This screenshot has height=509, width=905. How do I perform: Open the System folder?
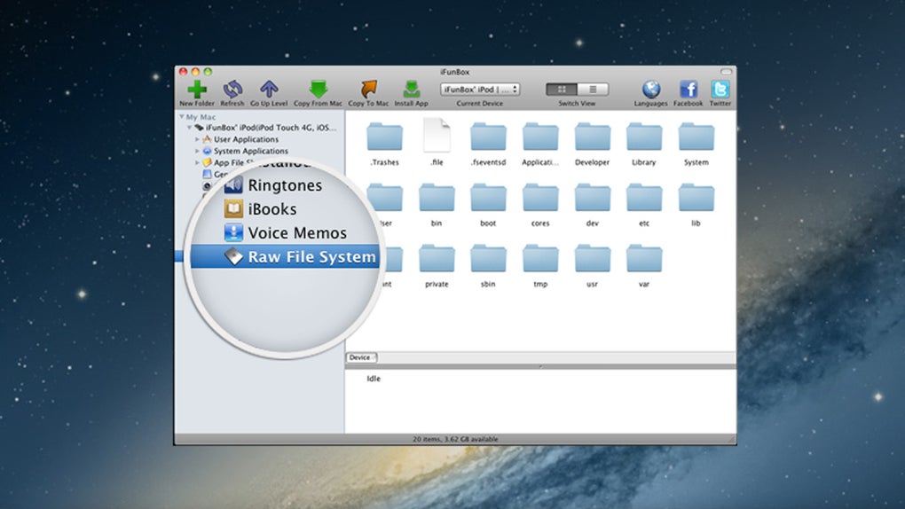click(x=696, y=137)
